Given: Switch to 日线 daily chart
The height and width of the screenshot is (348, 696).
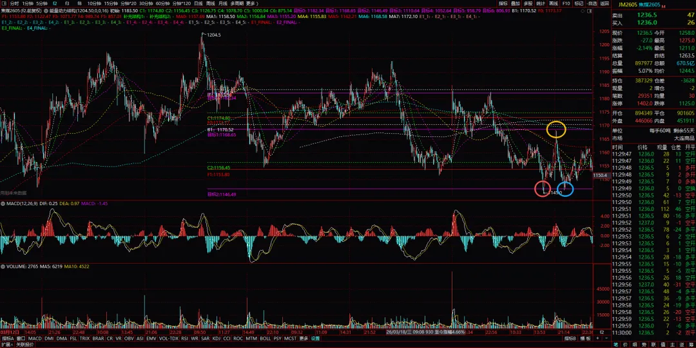Looking at the screenshot, I should coord(198,3).
